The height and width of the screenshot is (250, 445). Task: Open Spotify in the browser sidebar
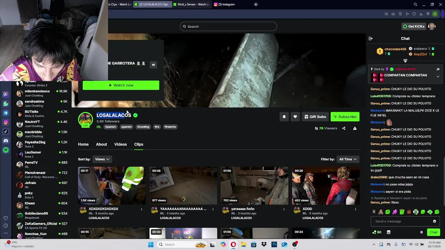point(6,150)
